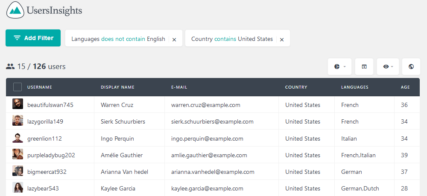Click bigmeercat932's avatar thumbnail
Image resolution: width=427 pixels, height=196 pixels.
(18, 171)
